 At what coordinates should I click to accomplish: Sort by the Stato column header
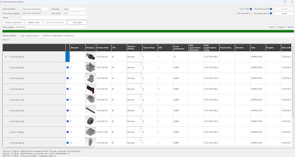click(258, 48)
